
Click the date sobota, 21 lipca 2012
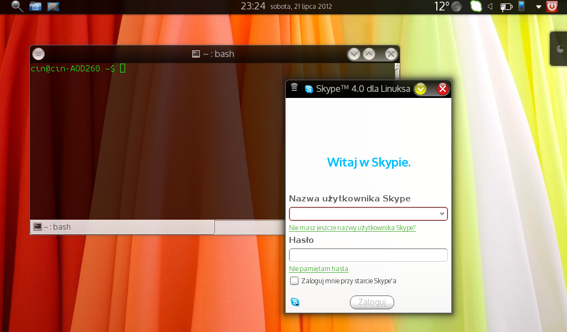[301, 7]
